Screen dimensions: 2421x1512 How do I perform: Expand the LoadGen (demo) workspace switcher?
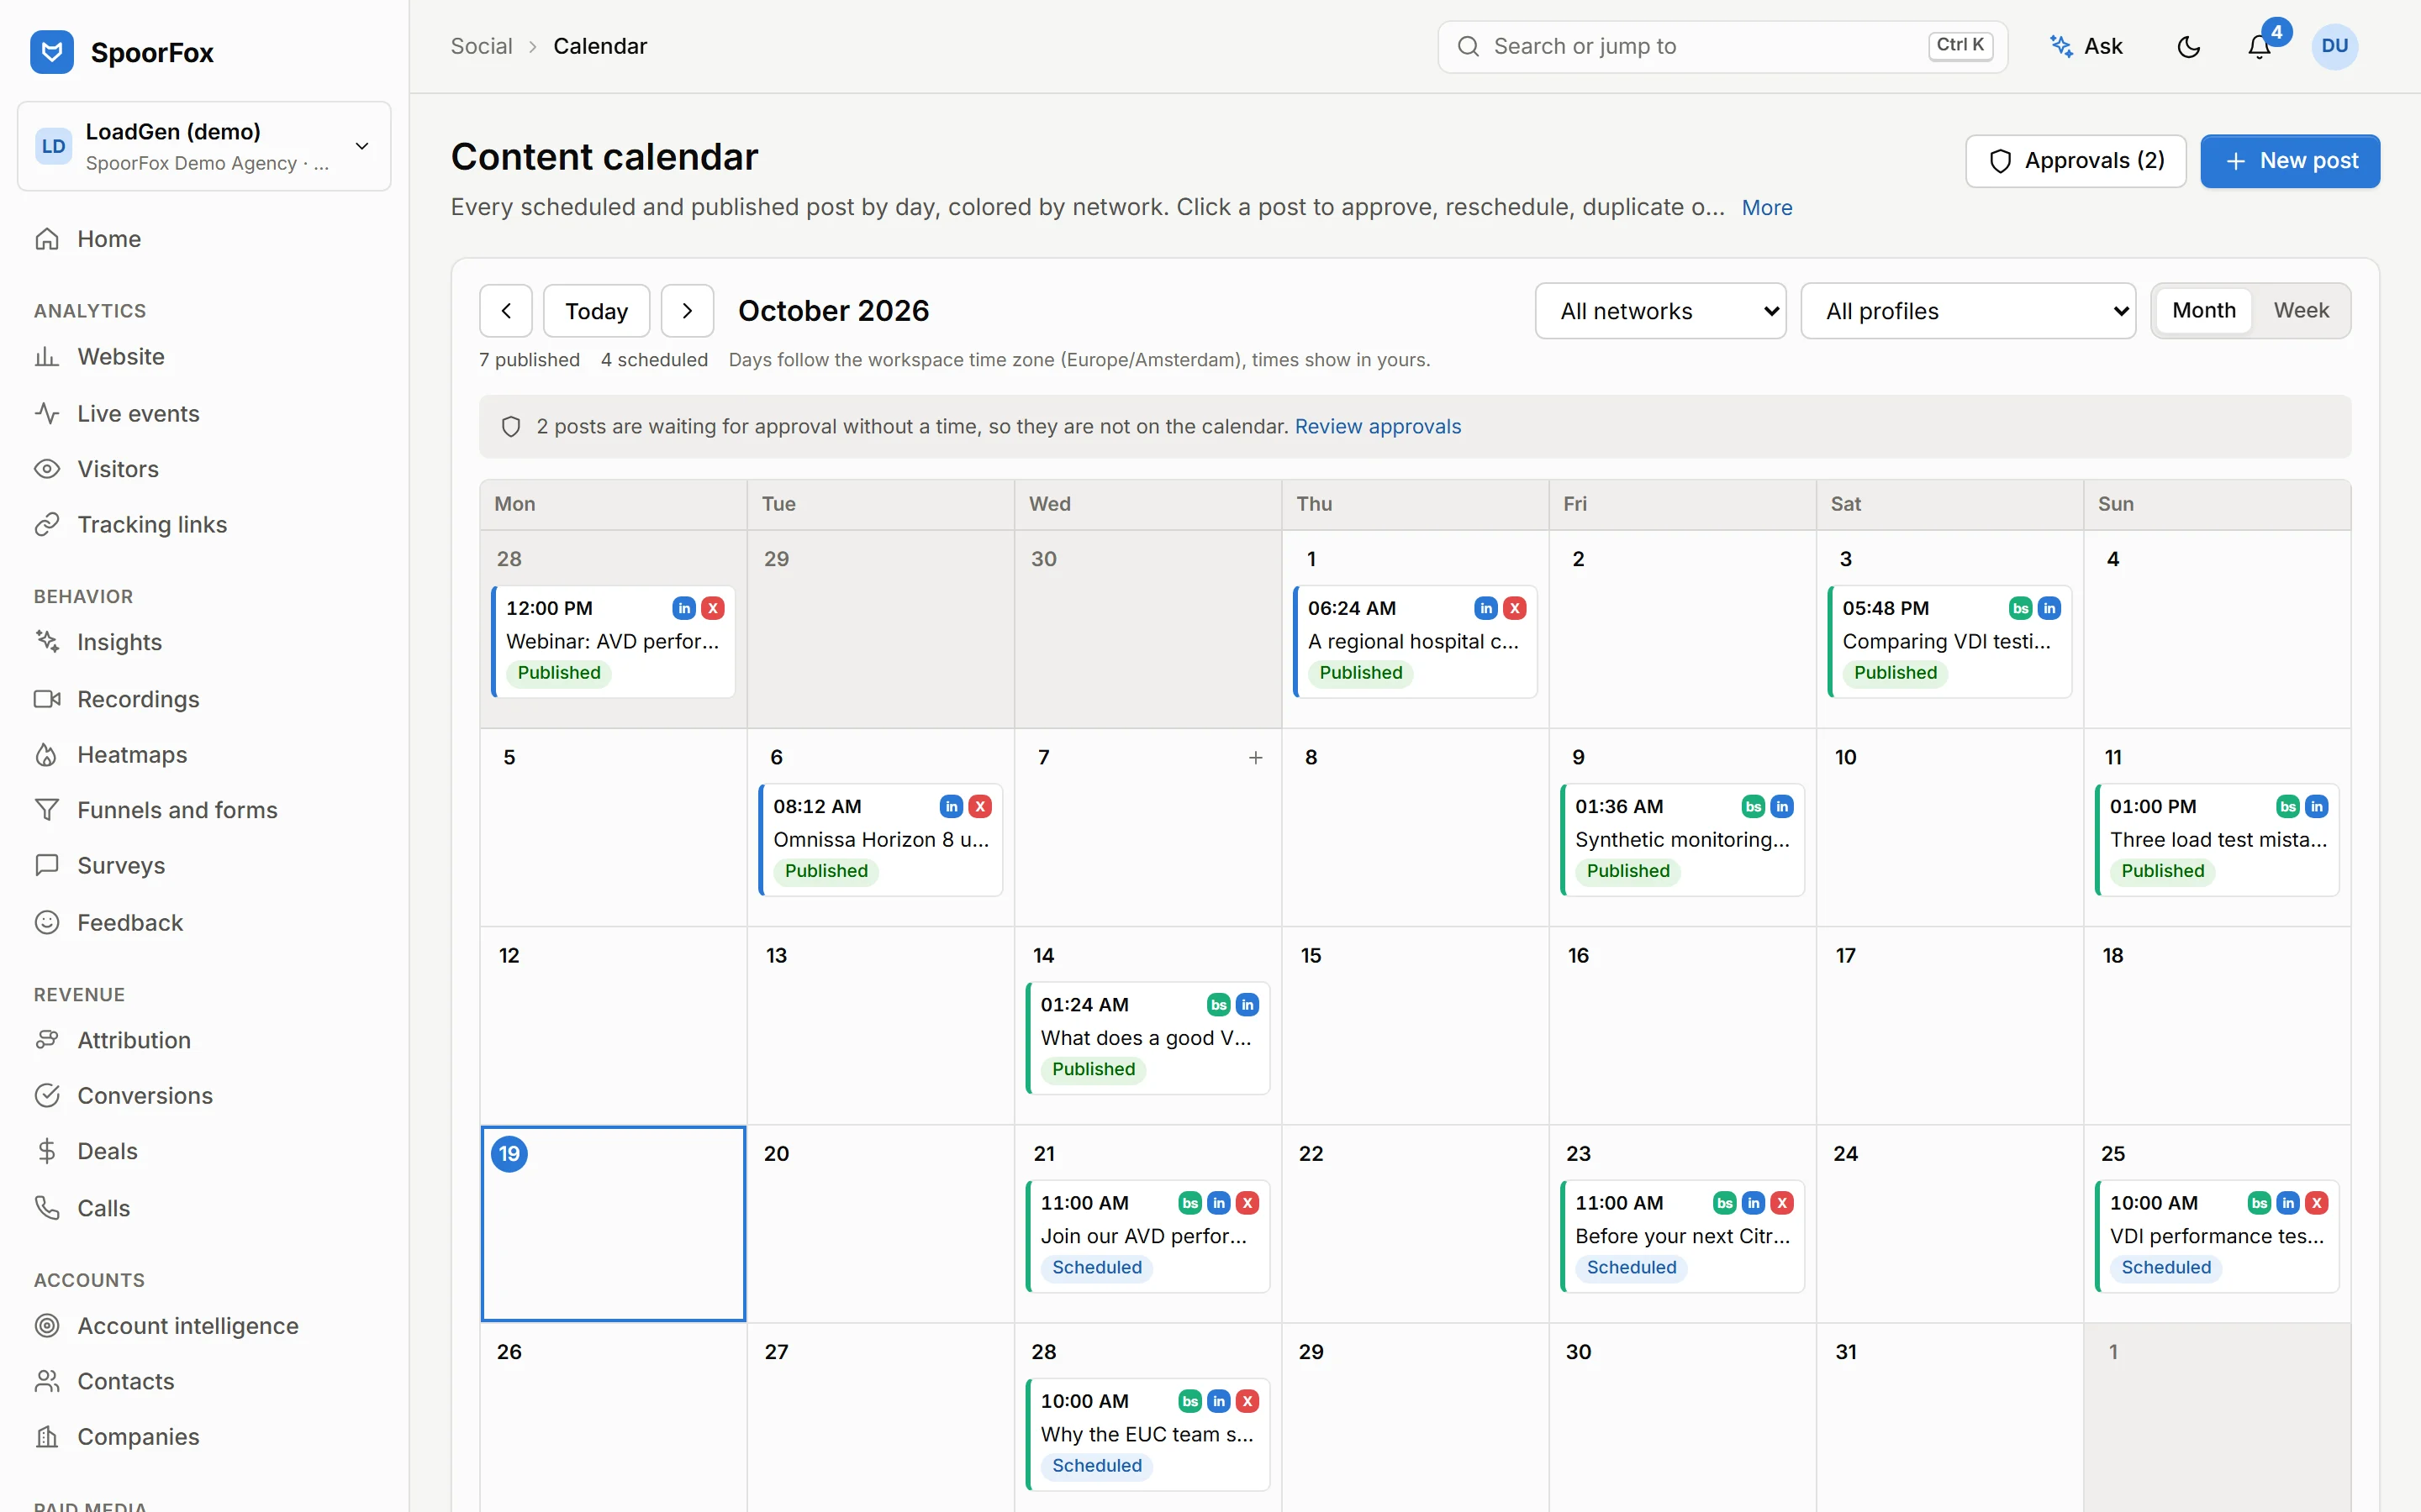pyautogui.click(x=204, y=146)
